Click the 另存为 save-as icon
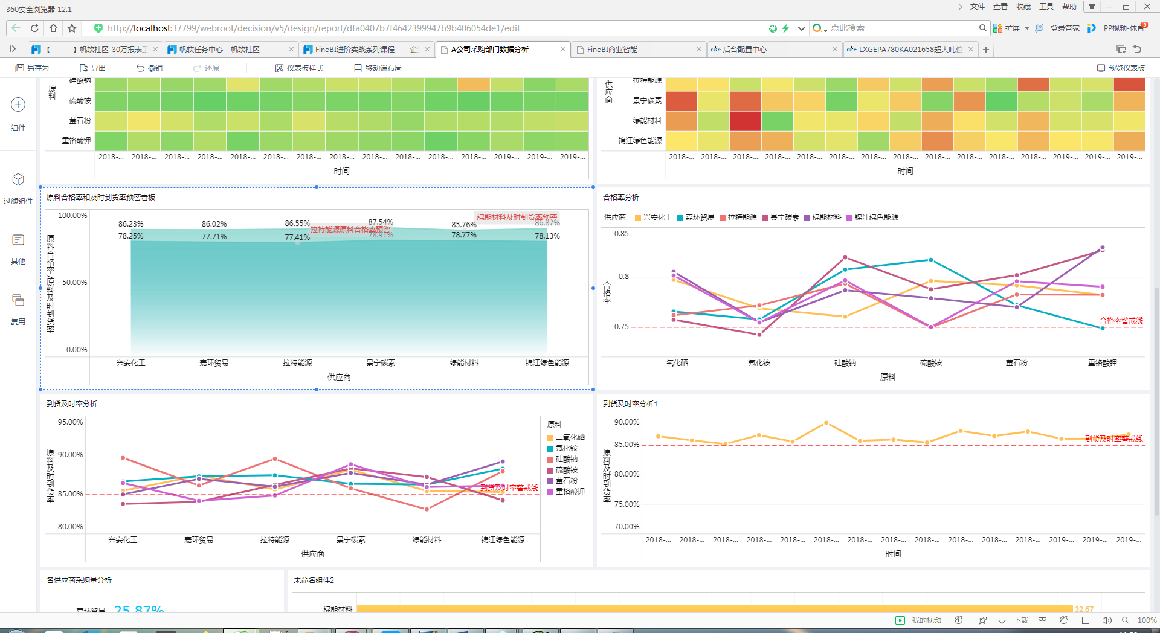The height and width of the screenshot is (633, 1160). coord(20,68)
